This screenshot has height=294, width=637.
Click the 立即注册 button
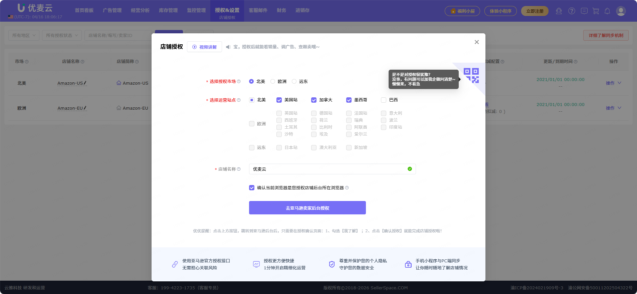pos(535,11)
